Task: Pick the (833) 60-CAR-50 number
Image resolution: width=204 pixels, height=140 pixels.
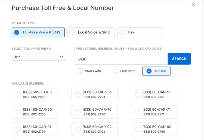Action: [x=18, y=112]
